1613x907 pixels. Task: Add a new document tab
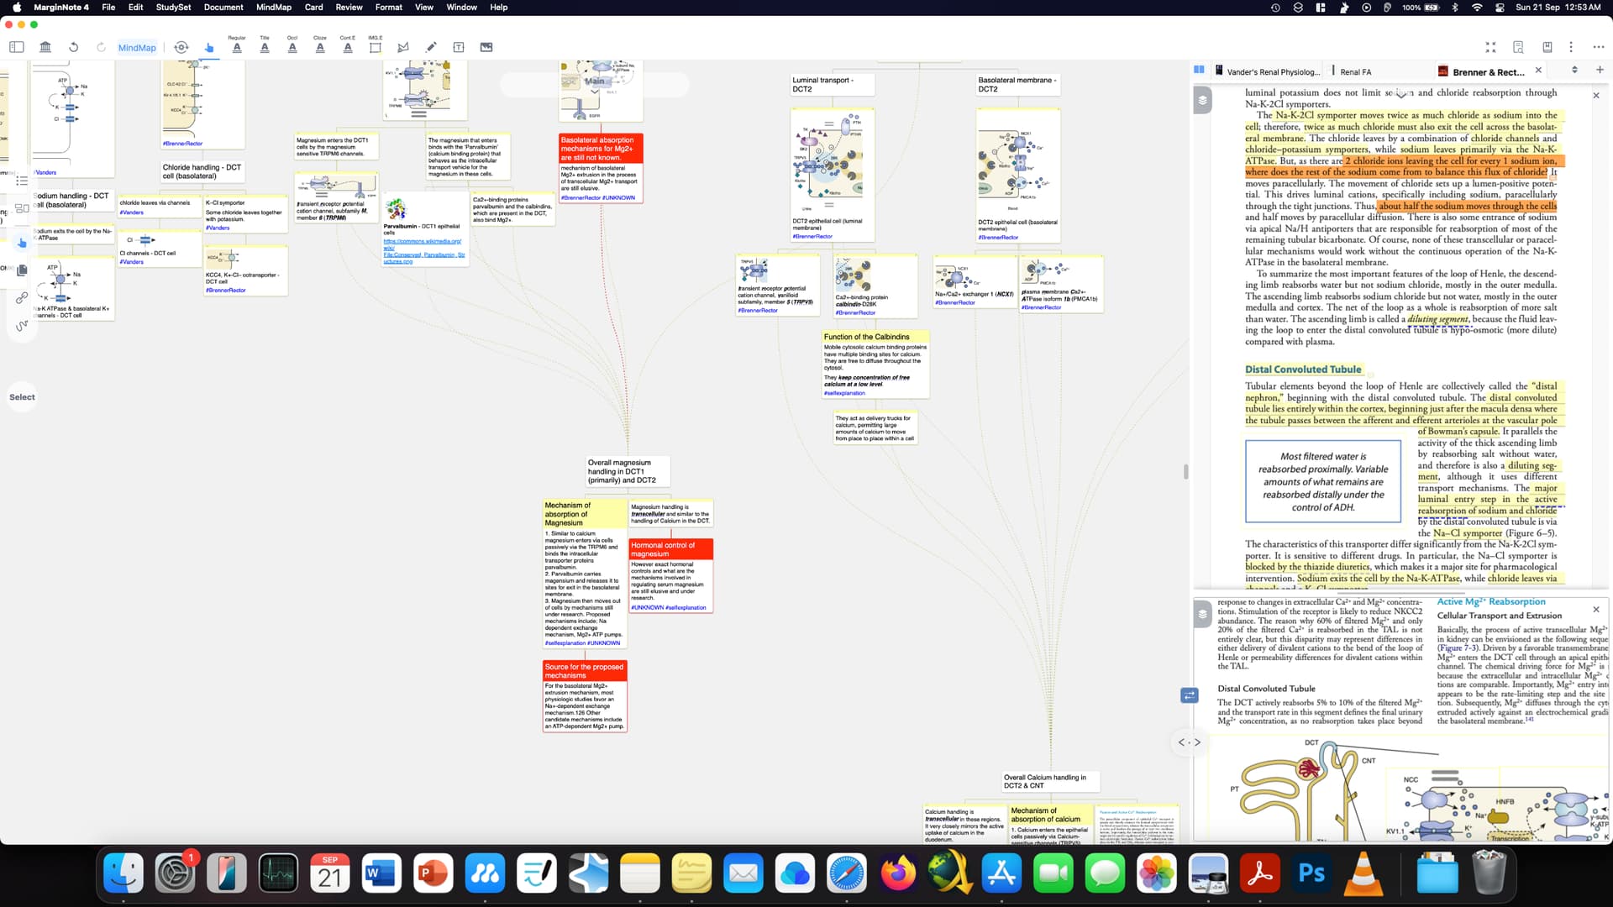(1600, 70)
